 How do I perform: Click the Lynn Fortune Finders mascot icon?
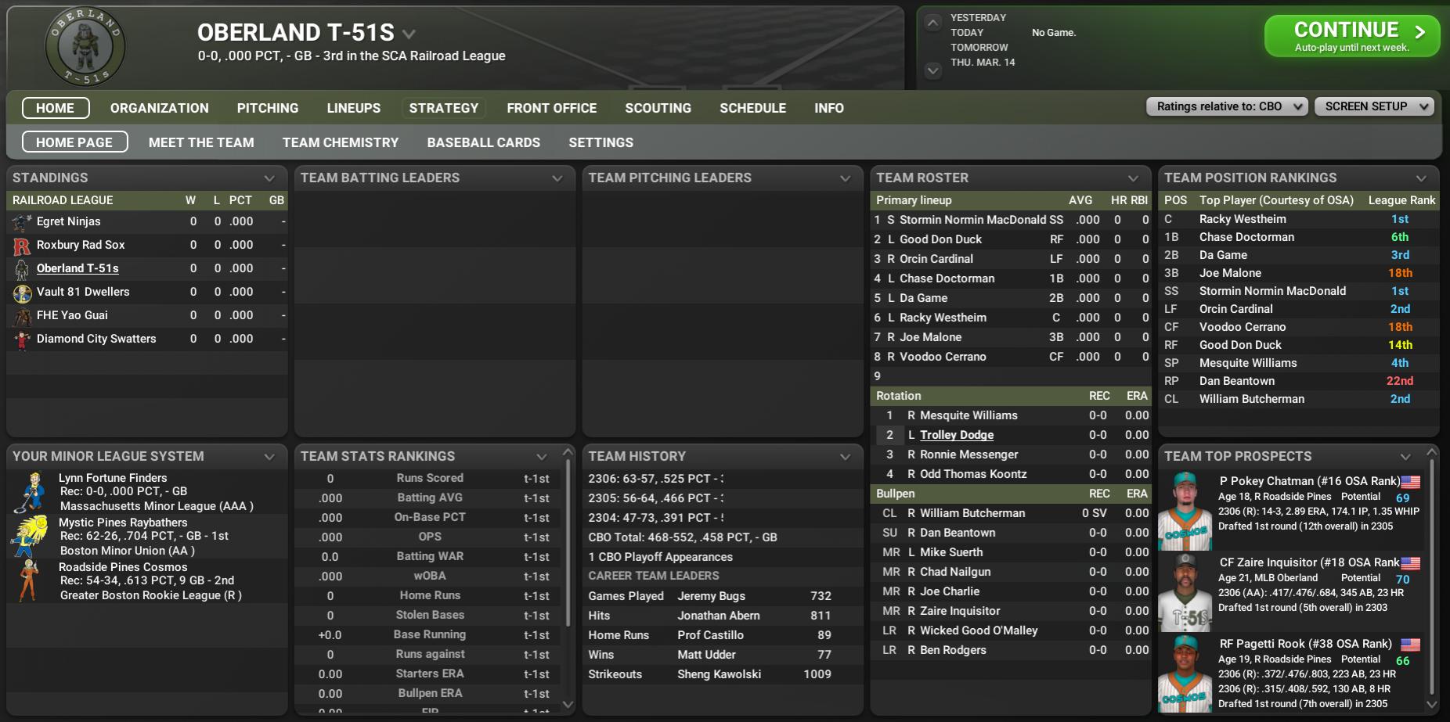(x=31, y=491)
